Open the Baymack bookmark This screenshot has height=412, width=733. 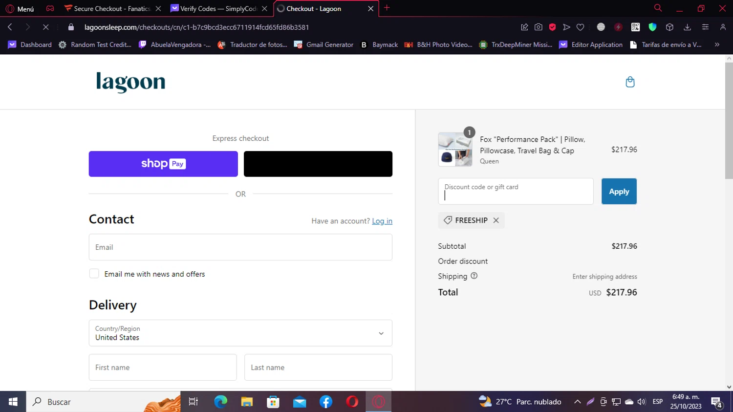tap(379, 44)
